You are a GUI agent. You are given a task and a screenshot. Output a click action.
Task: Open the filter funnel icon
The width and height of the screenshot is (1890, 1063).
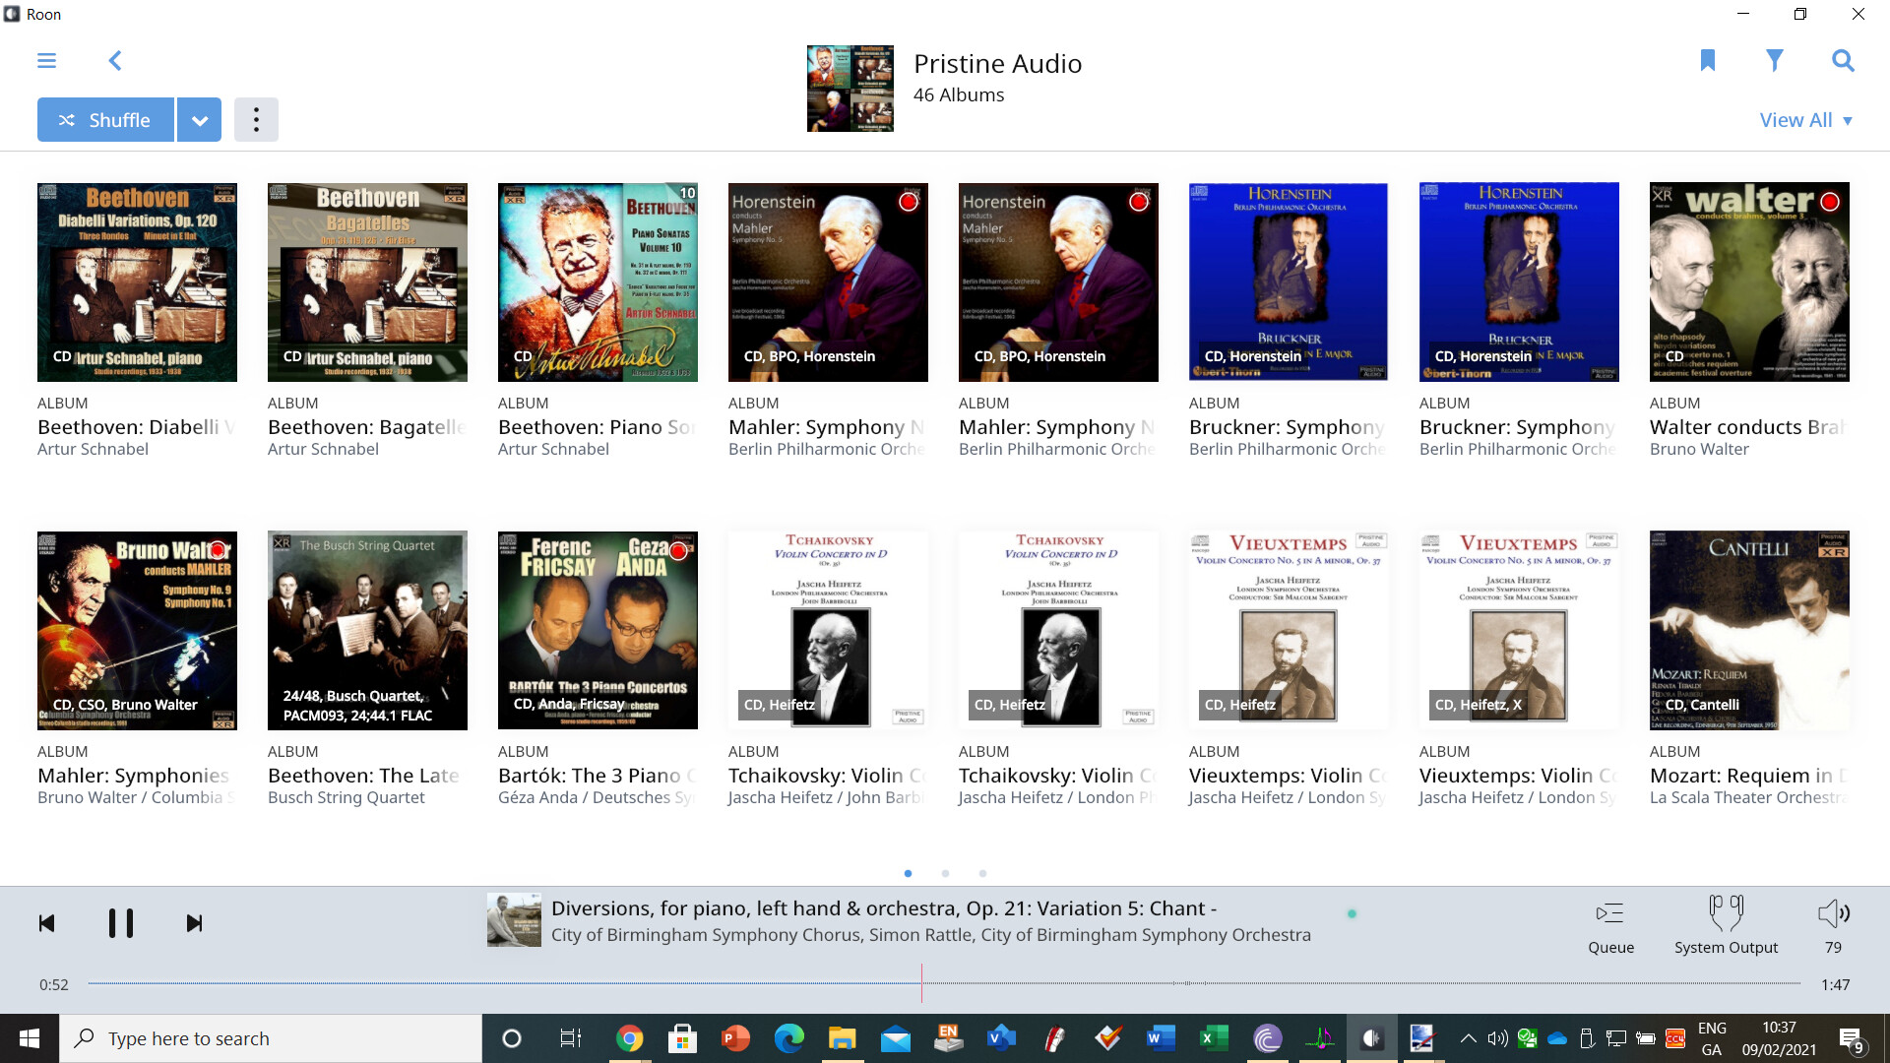click(1775, 61)
